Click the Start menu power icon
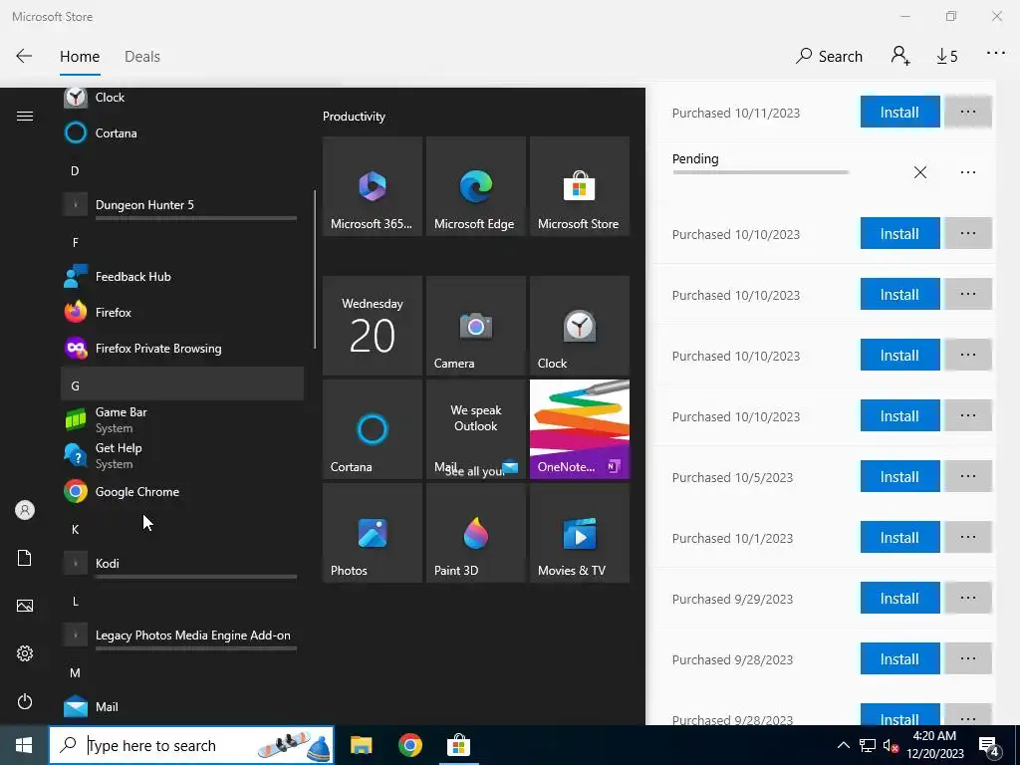 coord(25,701)
